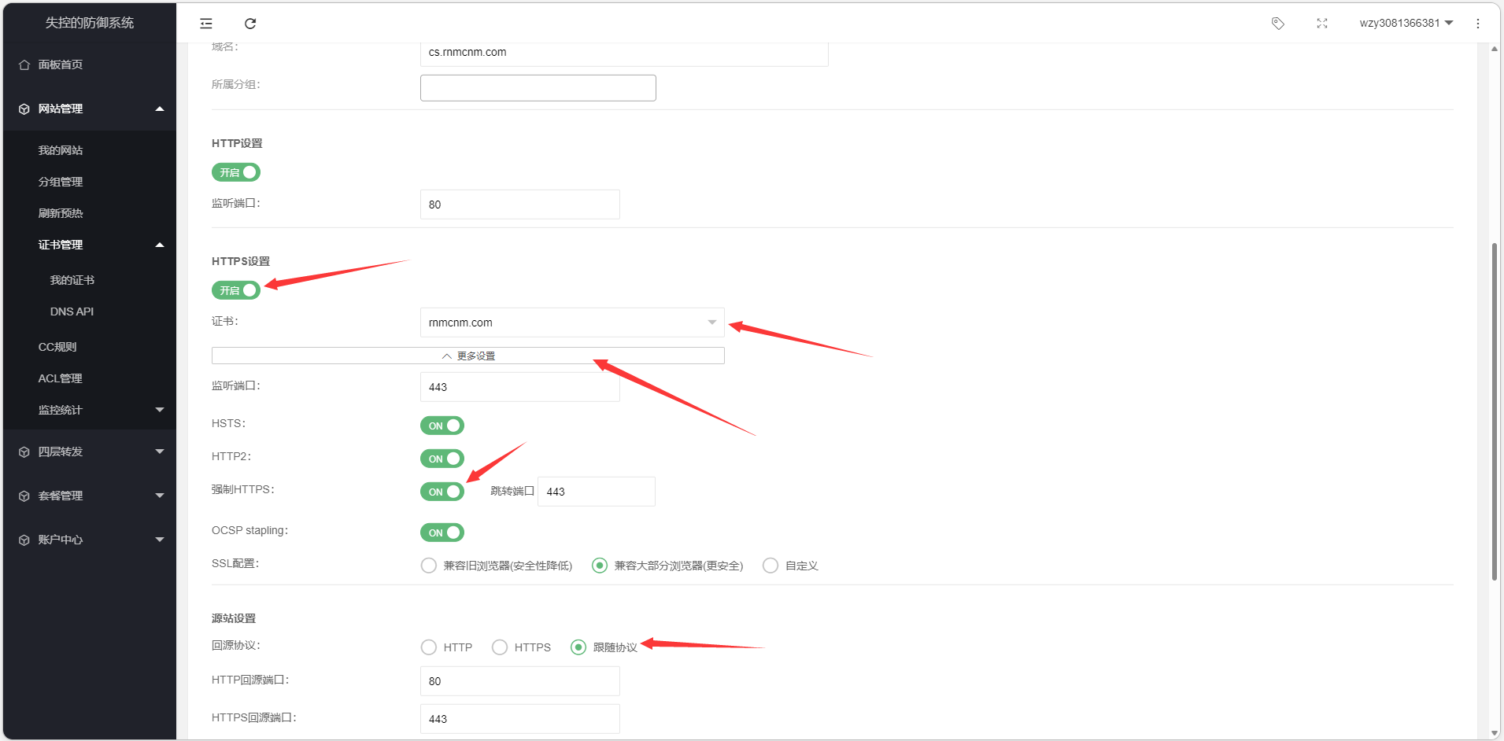Enter fullscreen via the expand icon

coord(1322,23)
